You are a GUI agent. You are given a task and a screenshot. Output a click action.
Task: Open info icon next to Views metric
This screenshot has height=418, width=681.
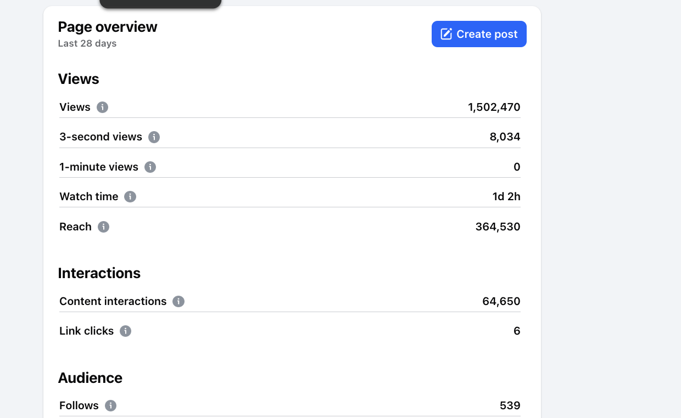pos(102,107)
